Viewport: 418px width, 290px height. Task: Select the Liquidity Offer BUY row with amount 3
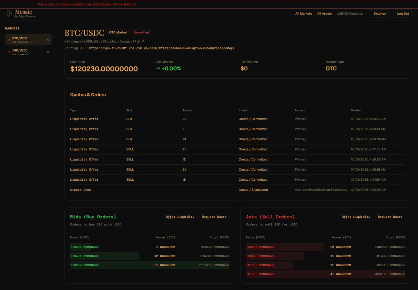(238, 129)
